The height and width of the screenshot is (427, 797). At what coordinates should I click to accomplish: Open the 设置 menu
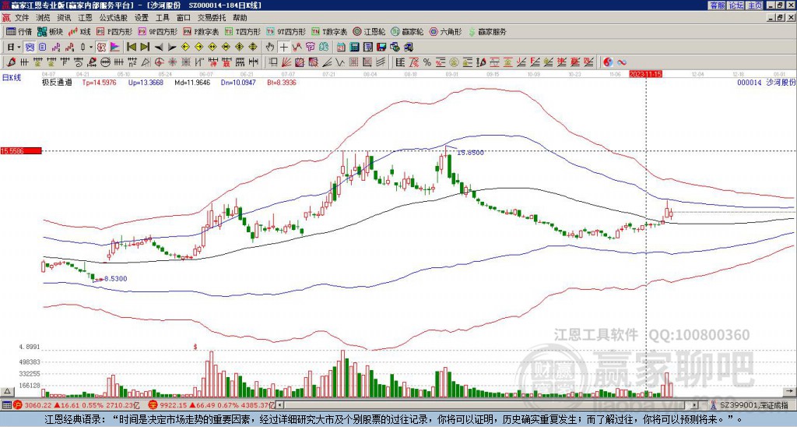[x=142, y=18]
